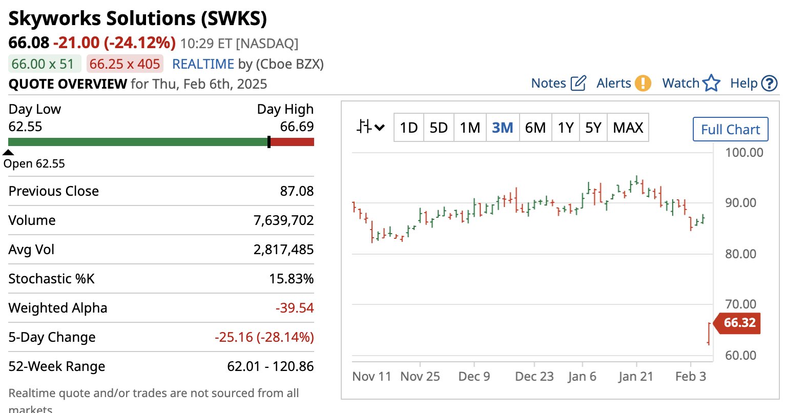785x413 pixels.
Task: Click the Watch link
Action: click(x=681, y=83)
